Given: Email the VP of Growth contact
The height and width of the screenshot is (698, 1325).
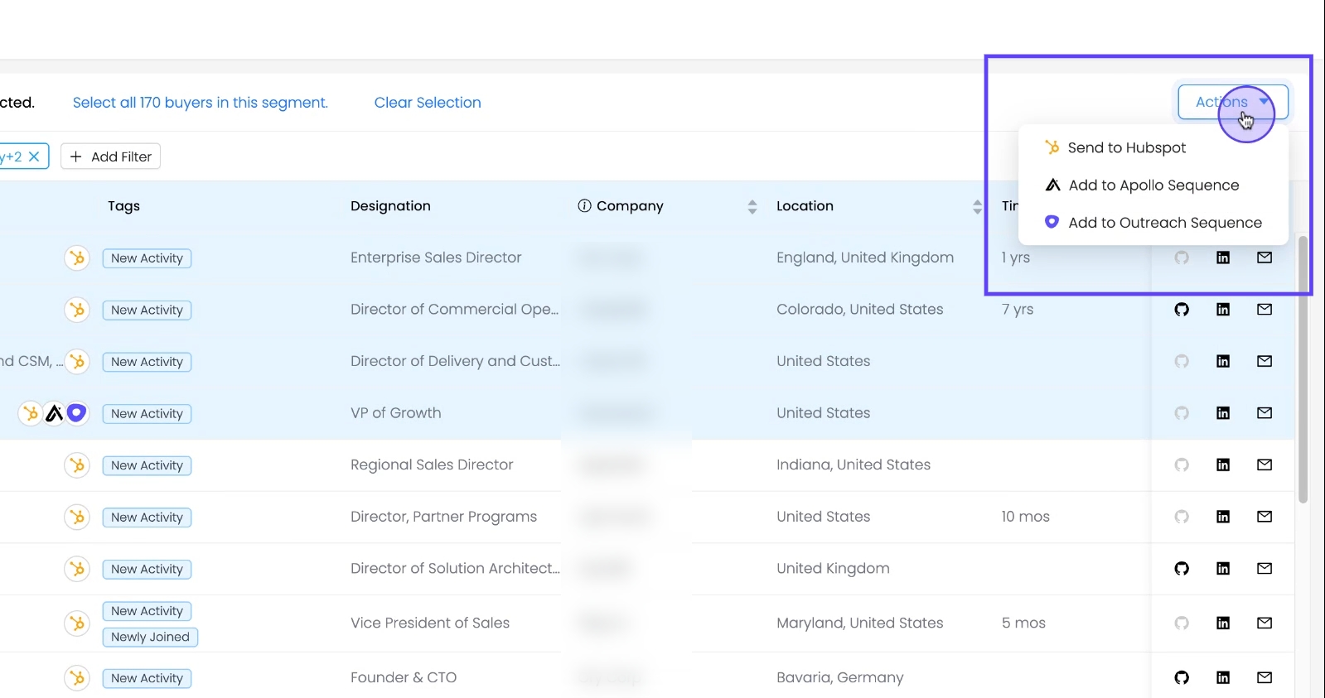Looking at the screenshot, I should (x=1265, y=413).
